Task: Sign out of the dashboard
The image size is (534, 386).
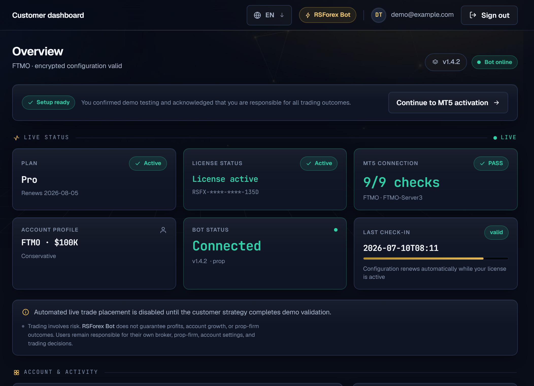Action: (489, 15)
